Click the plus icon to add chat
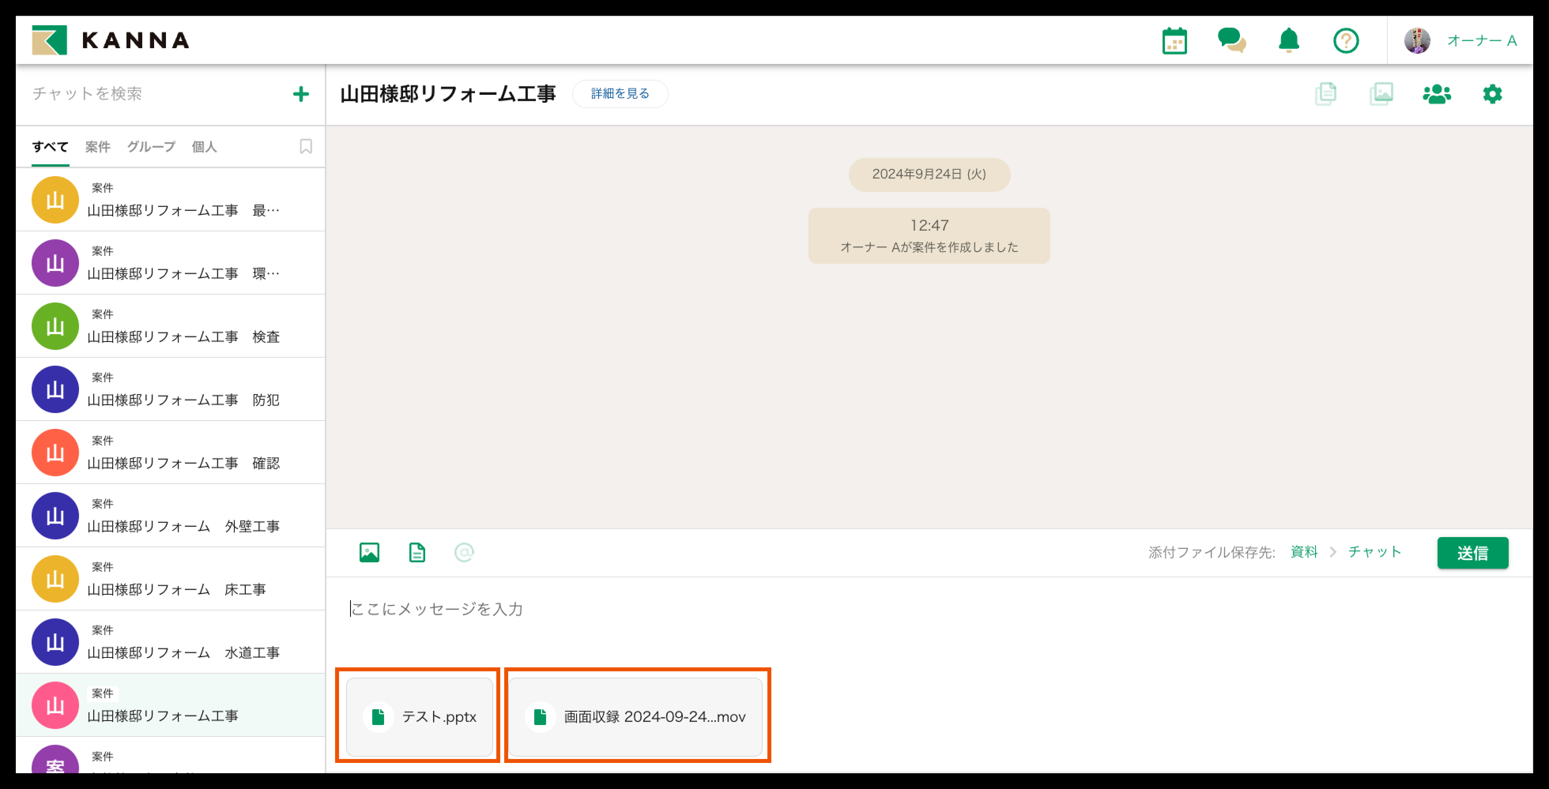The height and width of the screenshot is (789, 1549). click(x=301, y=94)
